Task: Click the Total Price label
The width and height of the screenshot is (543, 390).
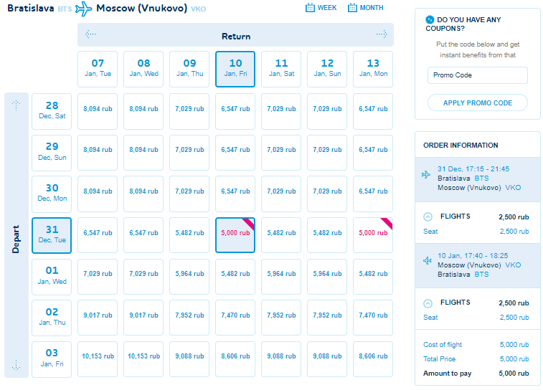Action: tap(439, 359)
